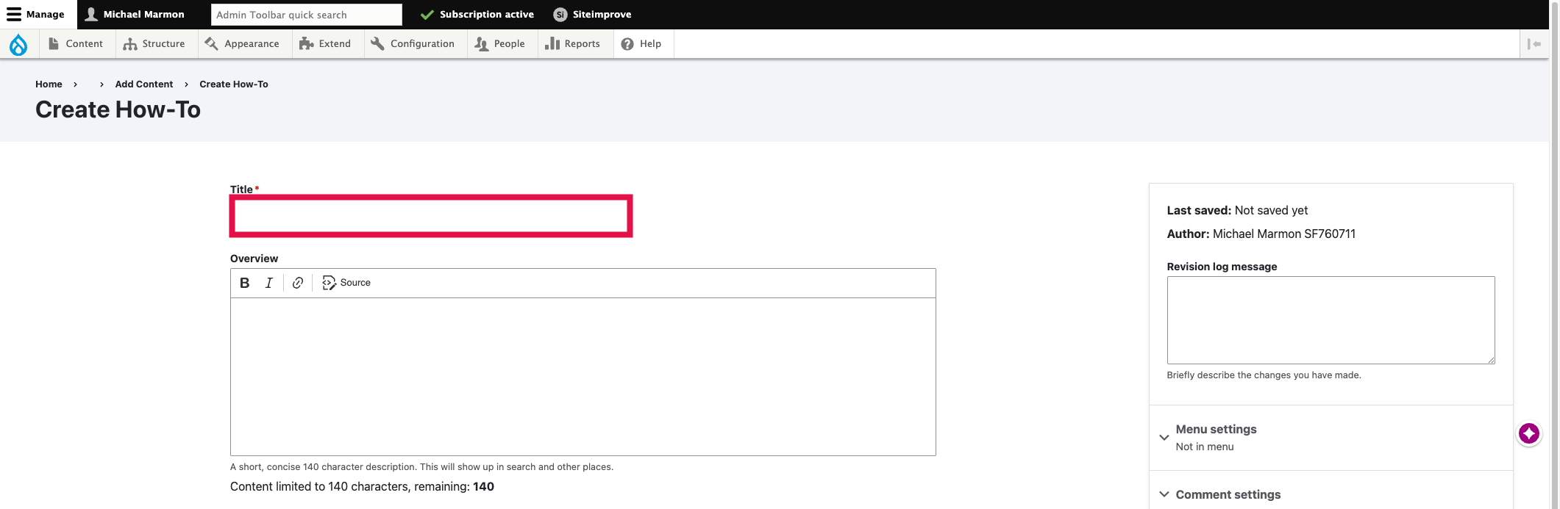
Task: Open the Content admin menu
Action: 76,44
